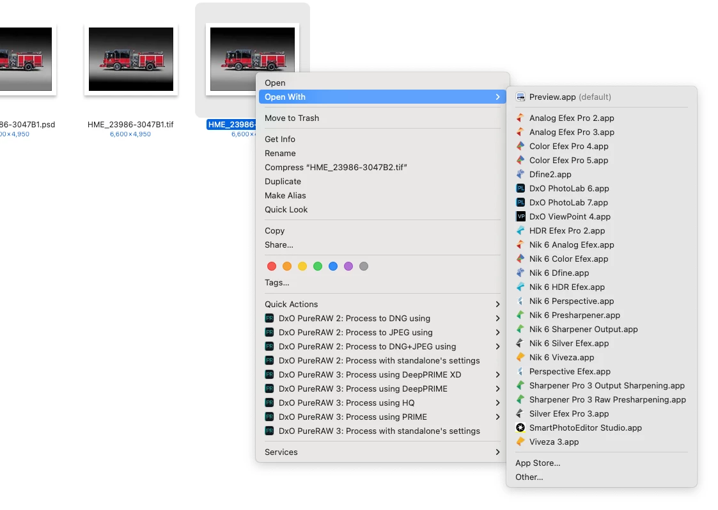Select Perspective Efex.app icon
Viewport: 718px width, 510px height.
click(520, 372)
